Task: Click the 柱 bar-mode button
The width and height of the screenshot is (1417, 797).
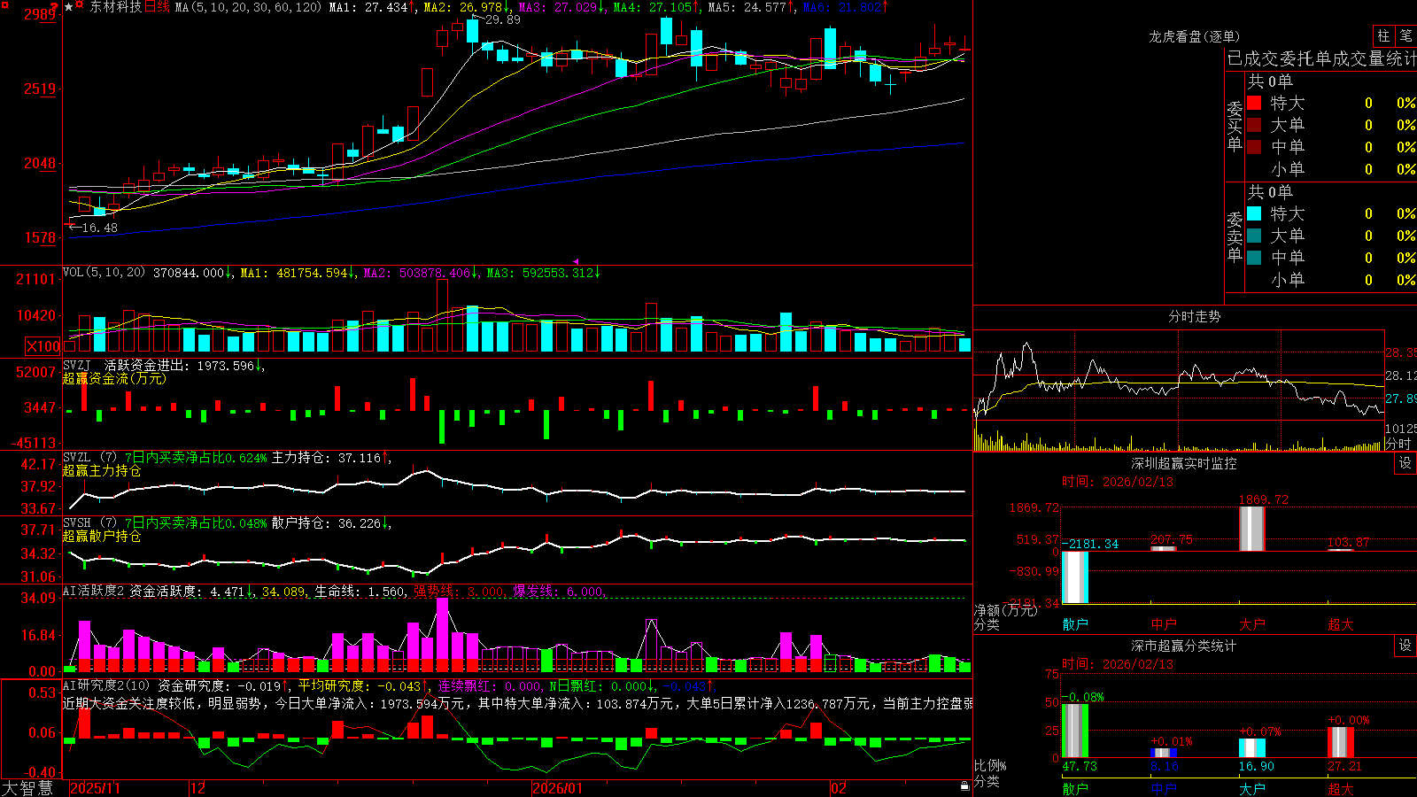Action: pyautogui.click(x=1383, y=35)
